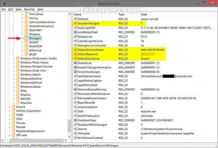
Task: Click the Userinit string value icon
Action: (x=75, y=129)
